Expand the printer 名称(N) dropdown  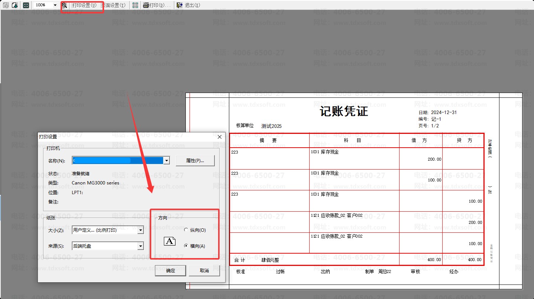point(166,161)
